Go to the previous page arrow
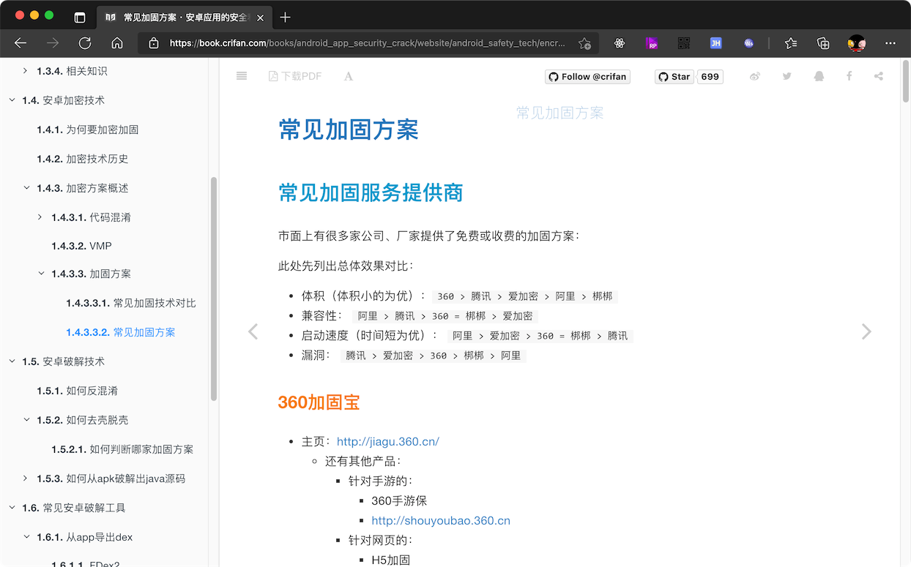Image resolution: width=911 pixels, height=567 pixels. point(253,331)
